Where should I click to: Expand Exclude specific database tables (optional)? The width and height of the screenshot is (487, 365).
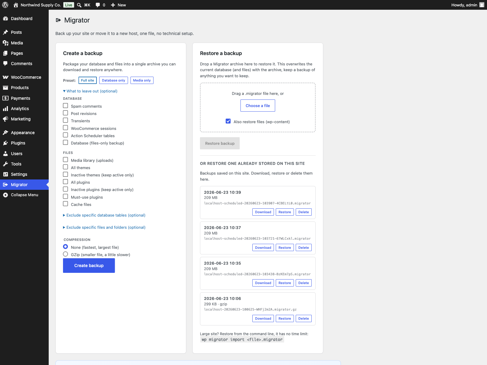pos(104,215)
